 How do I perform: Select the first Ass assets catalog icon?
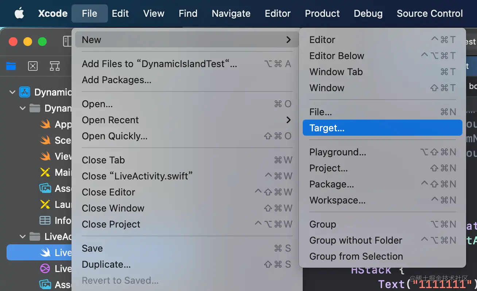pyautogui.click(x=45, y=188)
